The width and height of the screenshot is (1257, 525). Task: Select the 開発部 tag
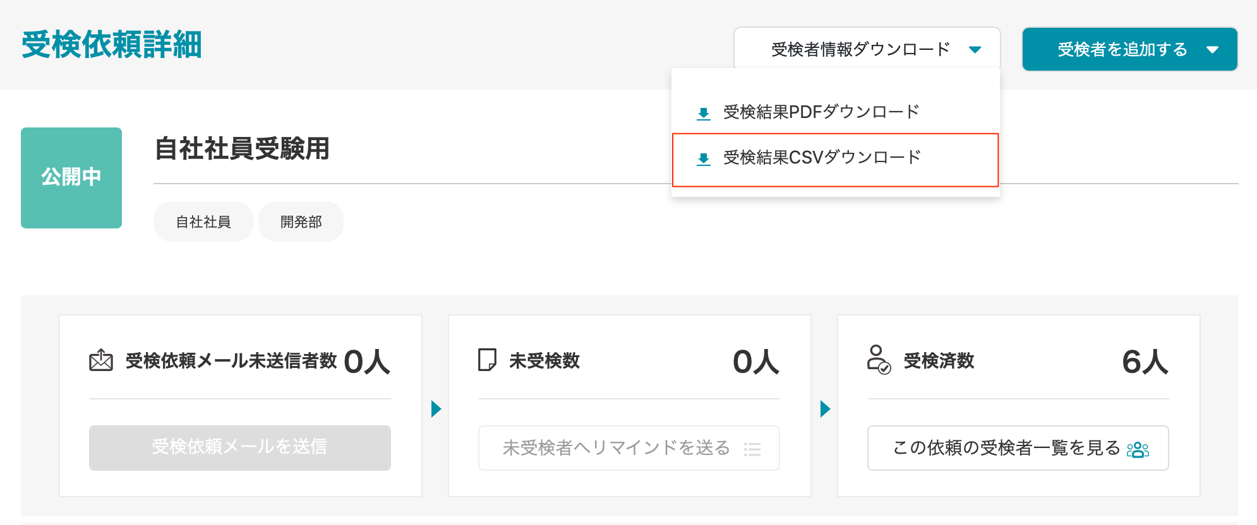[x=301, y=221]
